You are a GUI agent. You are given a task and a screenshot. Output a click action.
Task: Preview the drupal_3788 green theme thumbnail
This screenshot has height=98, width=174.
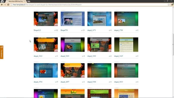(126, 19)
